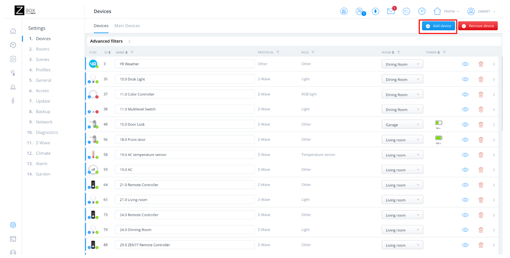Open climate thermometer icon in left sidebar
The height and width of the screenshot is (258, 510).
(x=13, y=73)
